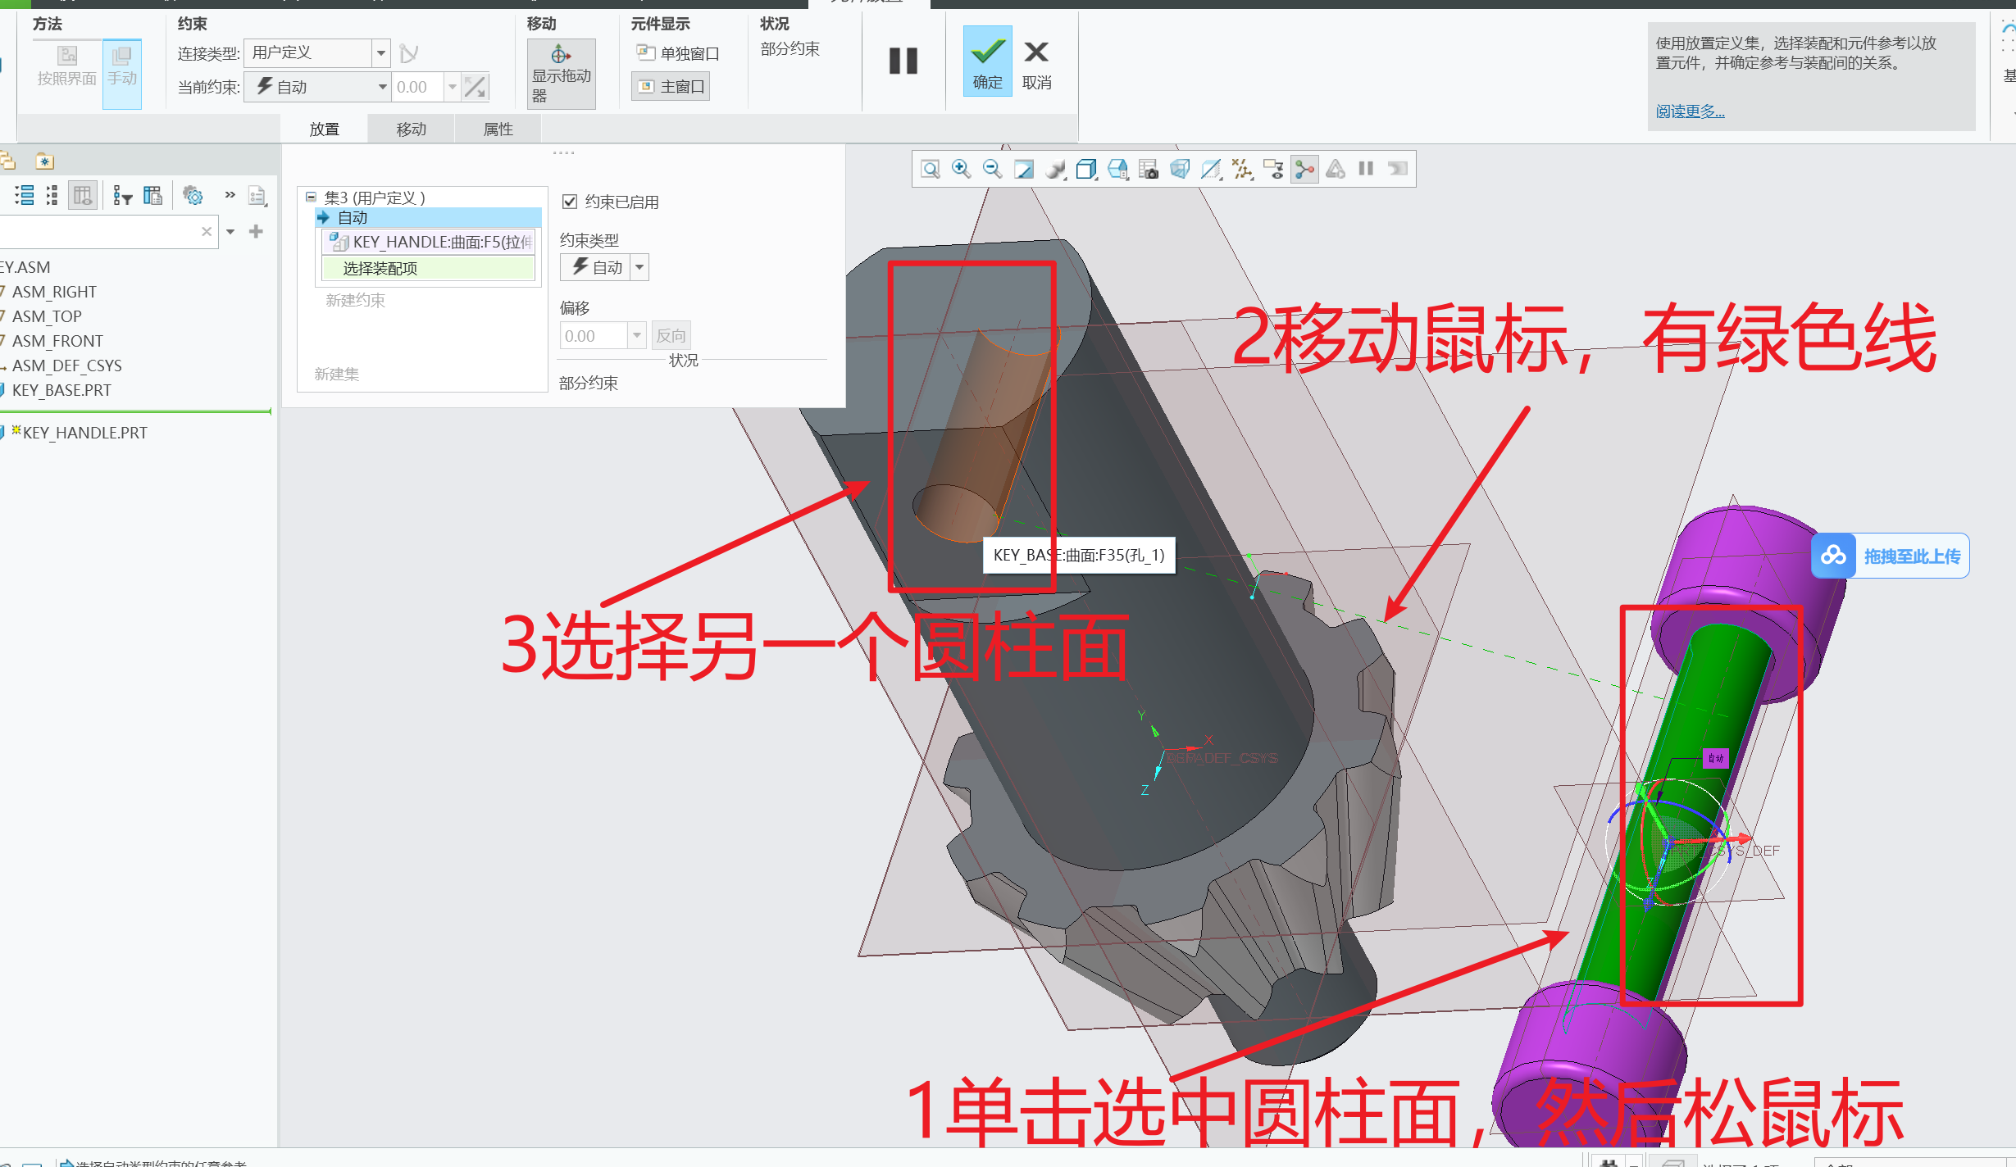Open the 连接类型 dropdown
Screen dimensions: 2016x1167
pyautogui.click(x=380, y=52)
